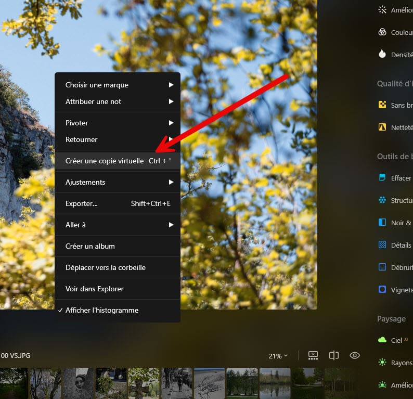413x399 pixels.
Task: Expand the Pivoter submenu arrow
Action: 171,123
